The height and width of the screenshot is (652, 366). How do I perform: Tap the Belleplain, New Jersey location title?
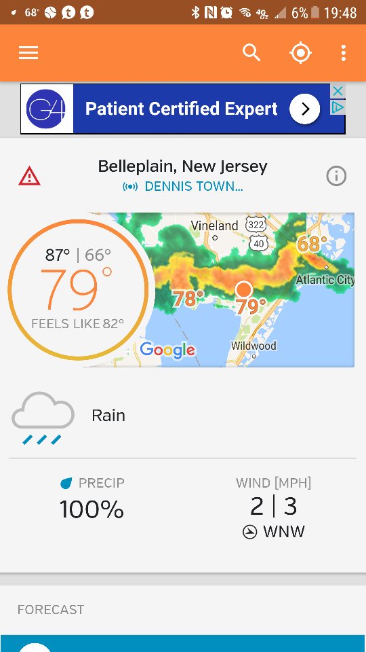click(x=182, y=166)
